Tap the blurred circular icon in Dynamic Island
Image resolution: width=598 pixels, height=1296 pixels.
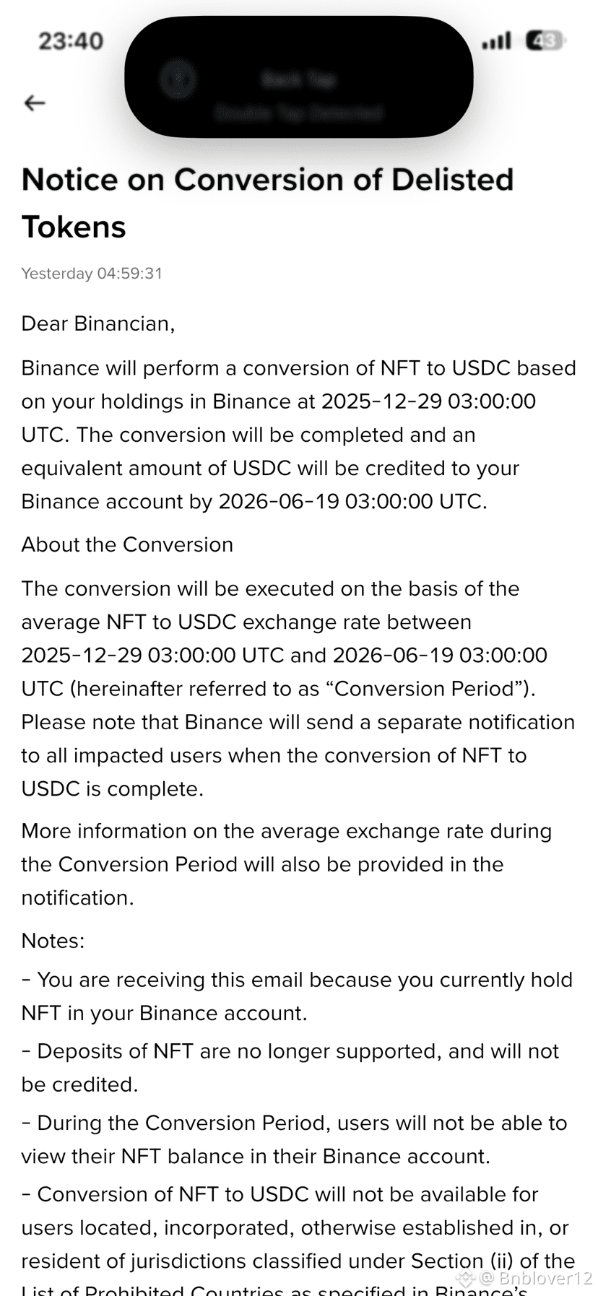tap(177, 78)
